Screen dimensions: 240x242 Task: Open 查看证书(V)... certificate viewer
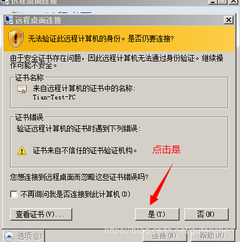coord(41,214)
